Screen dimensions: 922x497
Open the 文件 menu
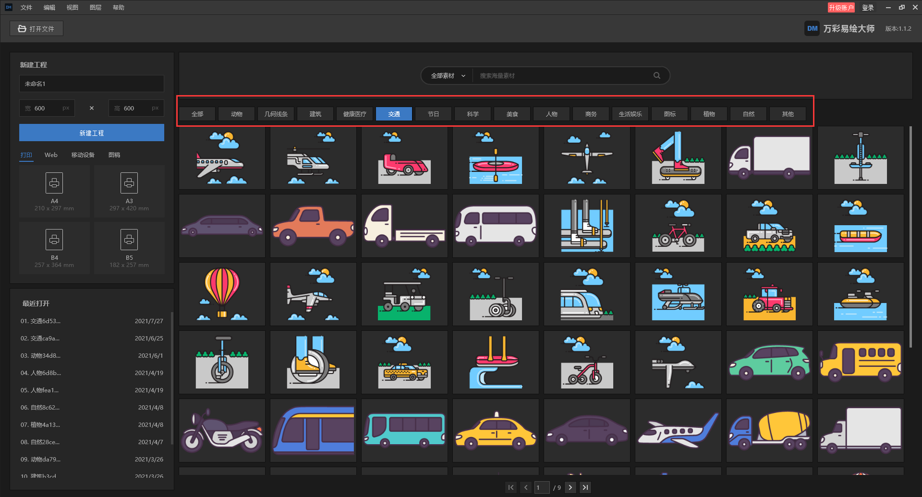[26, 7]
